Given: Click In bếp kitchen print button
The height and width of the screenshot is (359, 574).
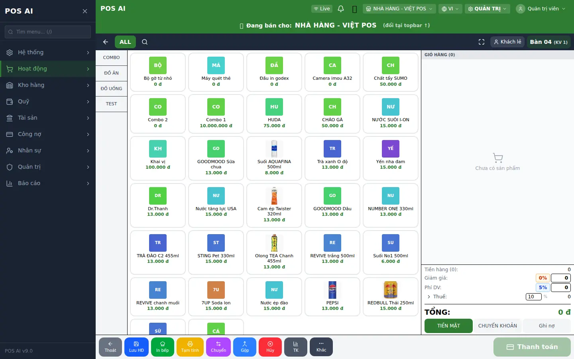Looking at the screenshot, I should pos(162,347).
